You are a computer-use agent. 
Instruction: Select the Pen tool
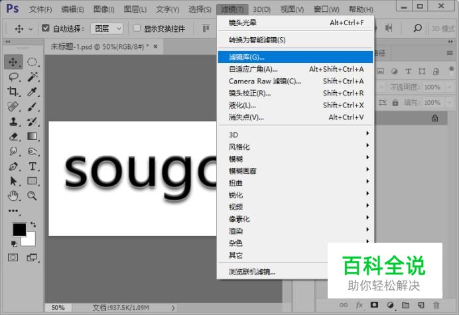tap(13, 166)
